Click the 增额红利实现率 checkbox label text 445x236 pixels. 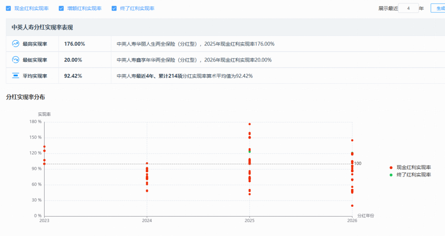(x=84, y=9)
